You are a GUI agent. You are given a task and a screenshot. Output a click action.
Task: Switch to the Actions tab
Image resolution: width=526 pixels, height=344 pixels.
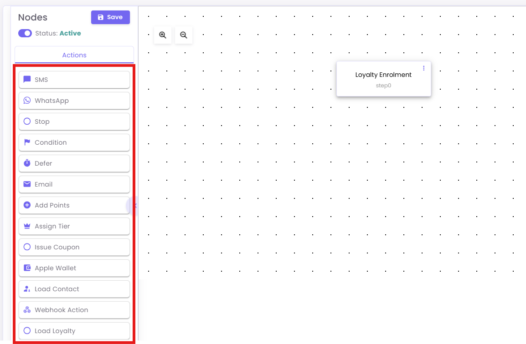[x=74, y=55]
